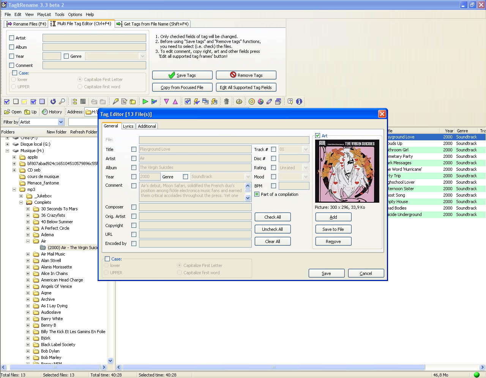Open the Filter by Artist dropdown
486x378 pixels.
coord(61,122)
